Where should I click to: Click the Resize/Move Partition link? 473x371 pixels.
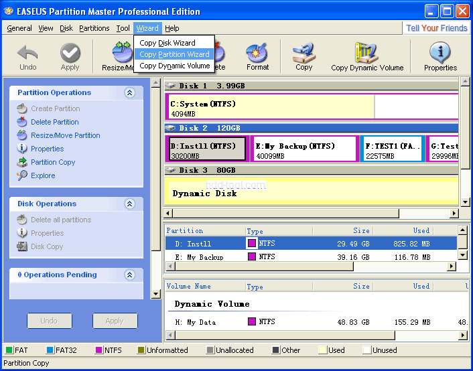click(66, 135)
